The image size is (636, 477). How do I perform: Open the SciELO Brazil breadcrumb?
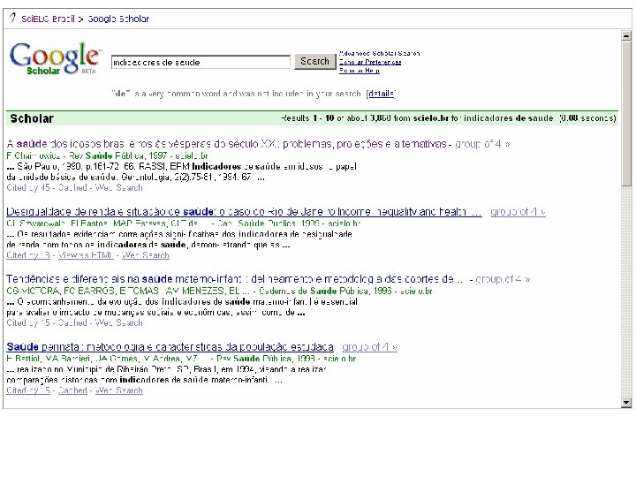click(48, 19)
